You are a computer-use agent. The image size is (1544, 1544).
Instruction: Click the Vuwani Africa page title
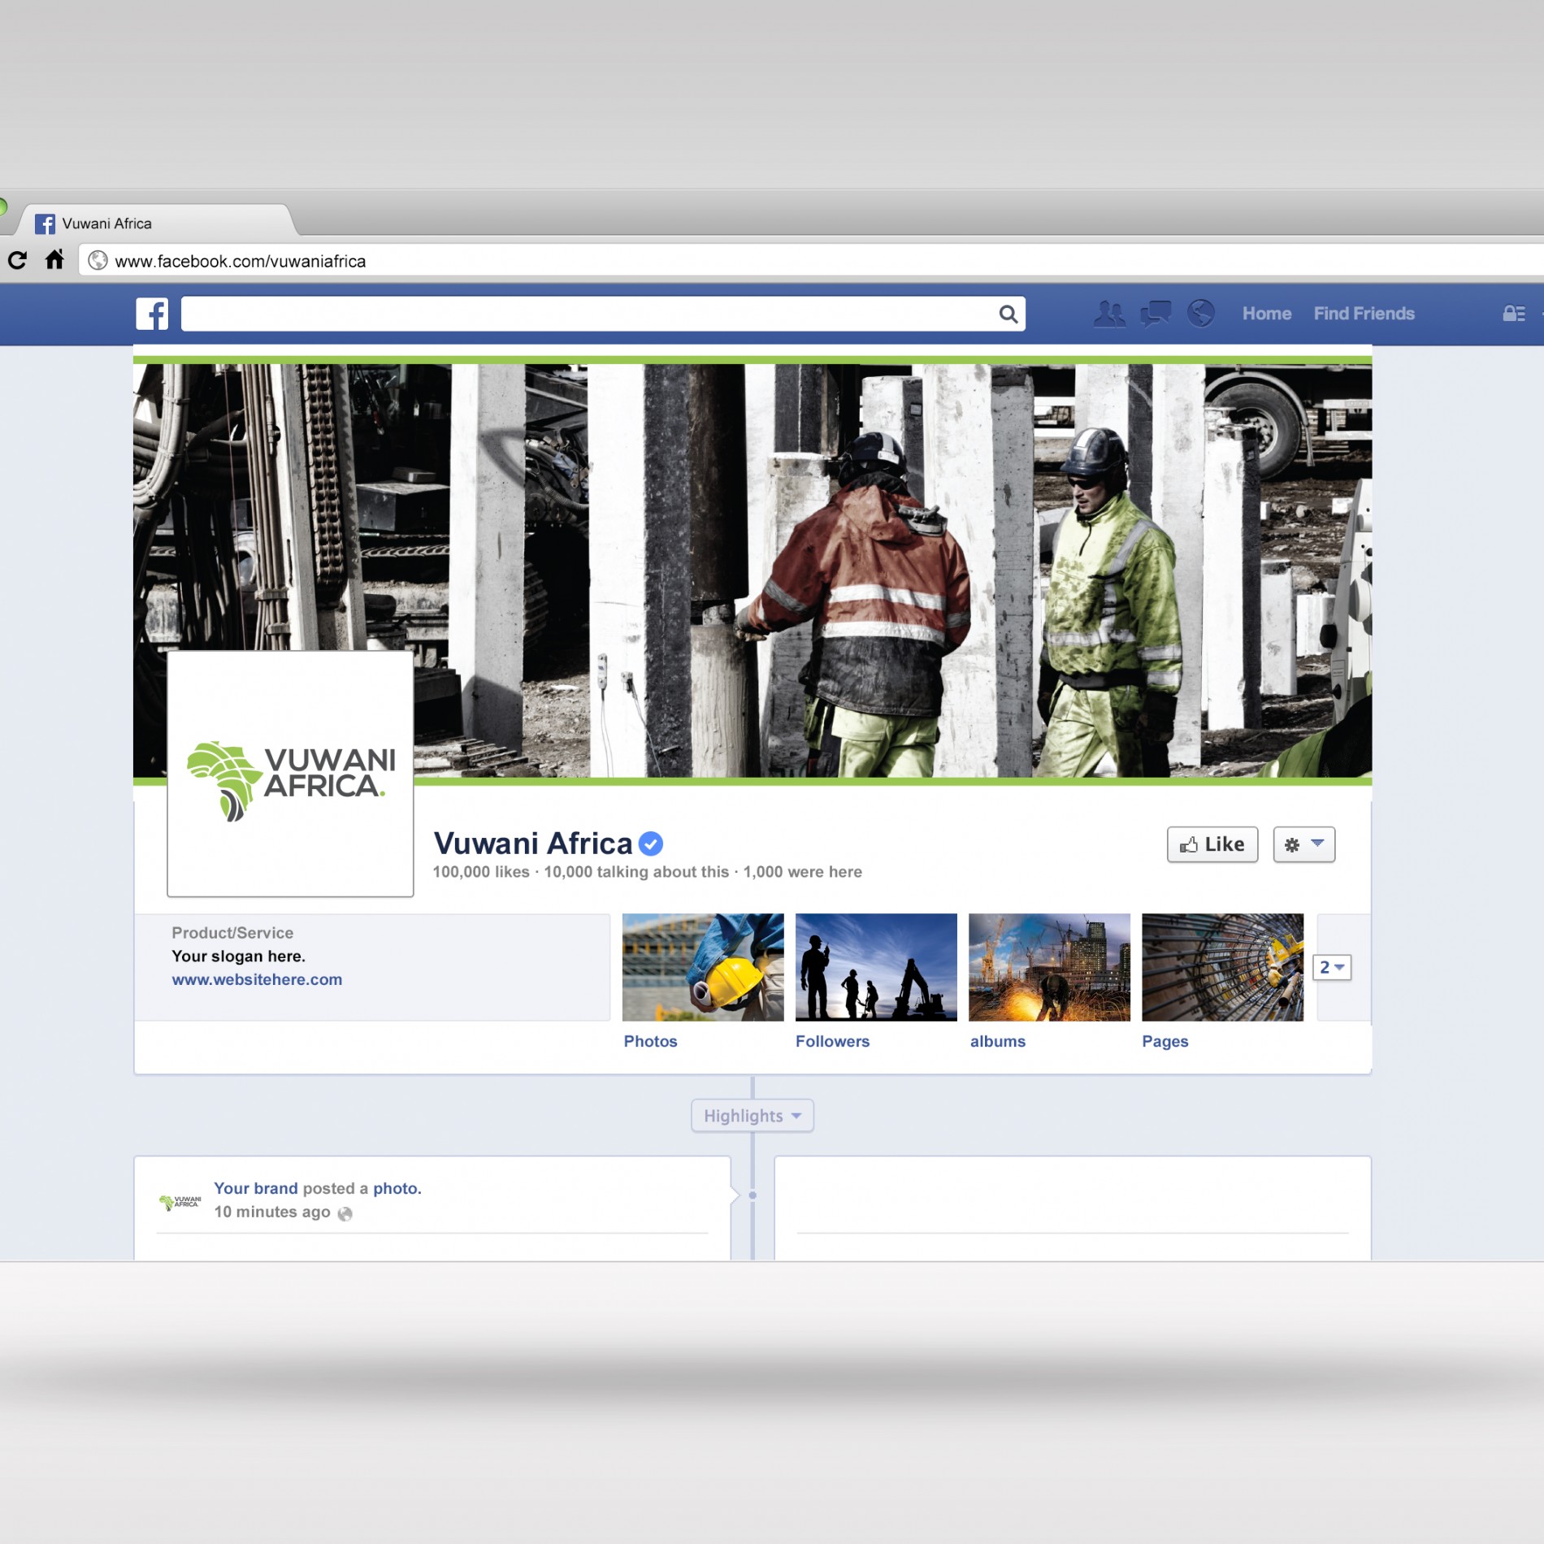click(x=532, y=844)
